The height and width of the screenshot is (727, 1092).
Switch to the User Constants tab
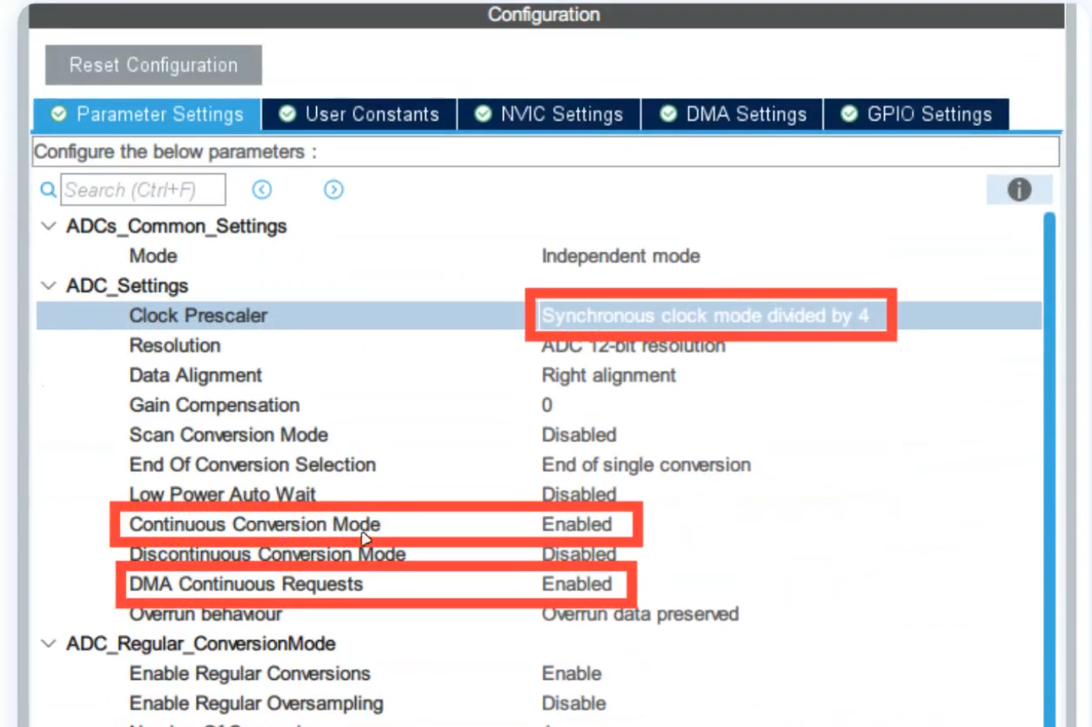pyautogui.click(x=359, y=114)
